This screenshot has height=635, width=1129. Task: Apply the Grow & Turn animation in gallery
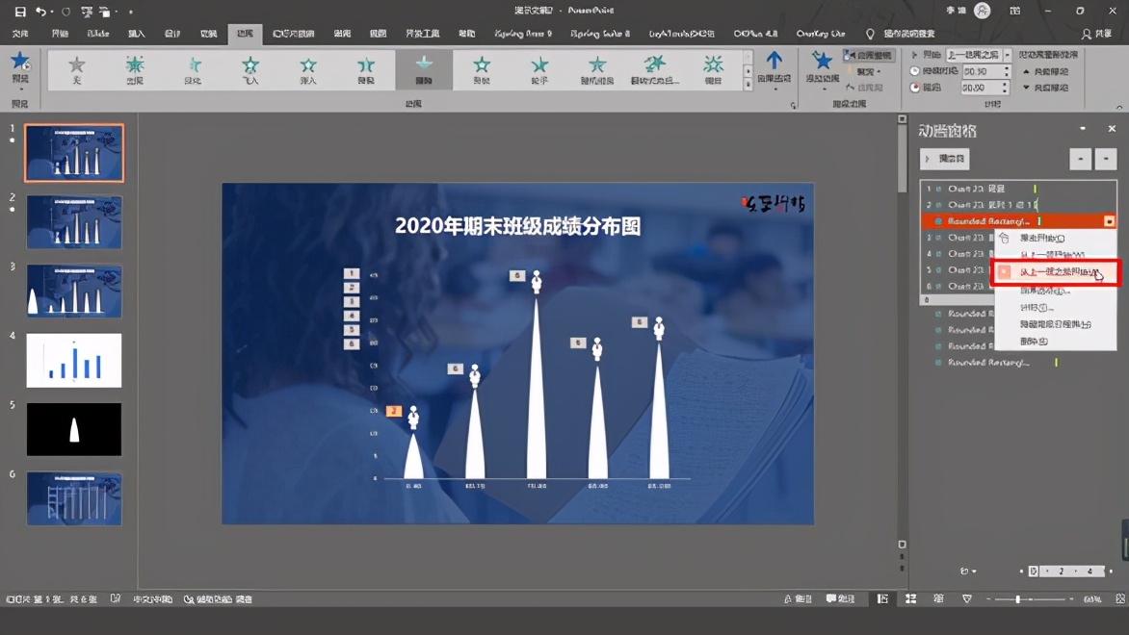tap(654, 70)
